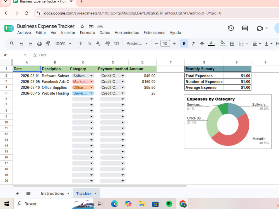Viewport: 279px width, 209px height.
Task: Increase decimal places icon
Action: [x=107, y=43]
